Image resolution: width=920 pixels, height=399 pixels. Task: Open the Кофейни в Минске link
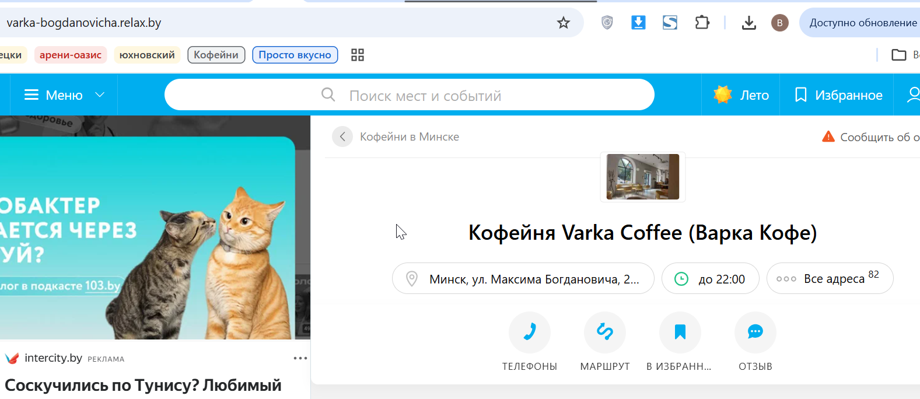point(410,136)
